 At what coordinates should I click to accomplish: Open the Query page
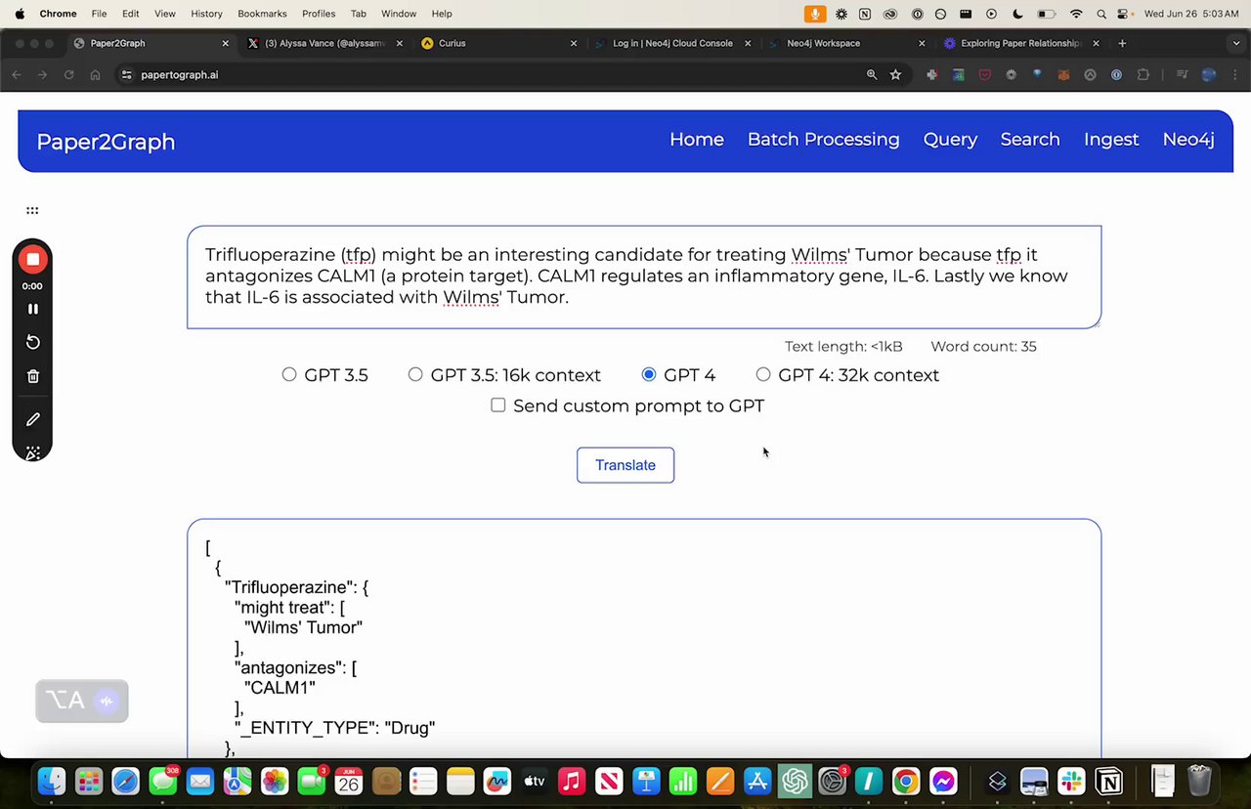pyautogui.click(x=950, y=140)
